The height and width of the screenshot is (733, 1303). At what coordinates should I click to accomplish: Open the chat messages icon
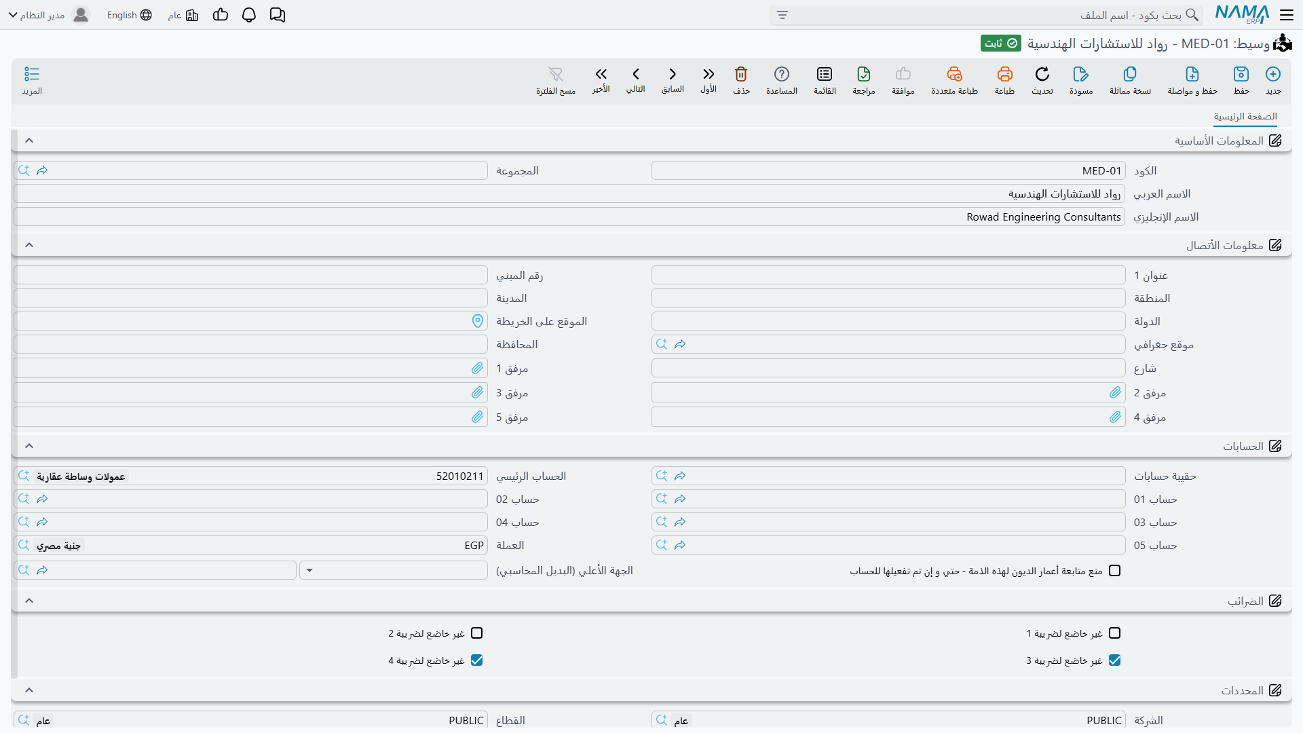278,15
